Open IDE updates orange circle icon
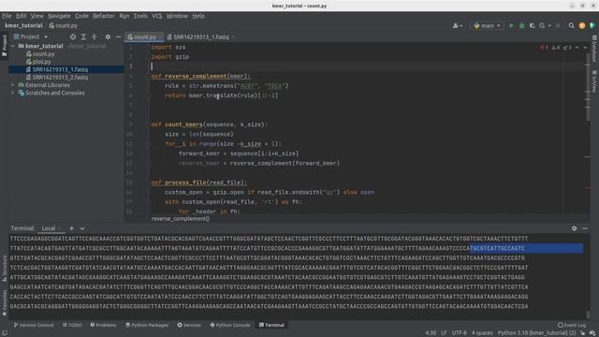599x337 pixels. click(x=582, y=25)
